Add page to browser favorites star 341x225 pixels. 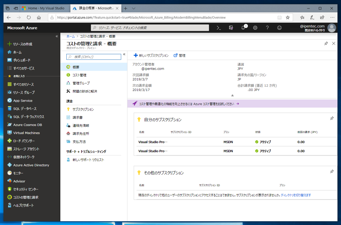point(288,18)
